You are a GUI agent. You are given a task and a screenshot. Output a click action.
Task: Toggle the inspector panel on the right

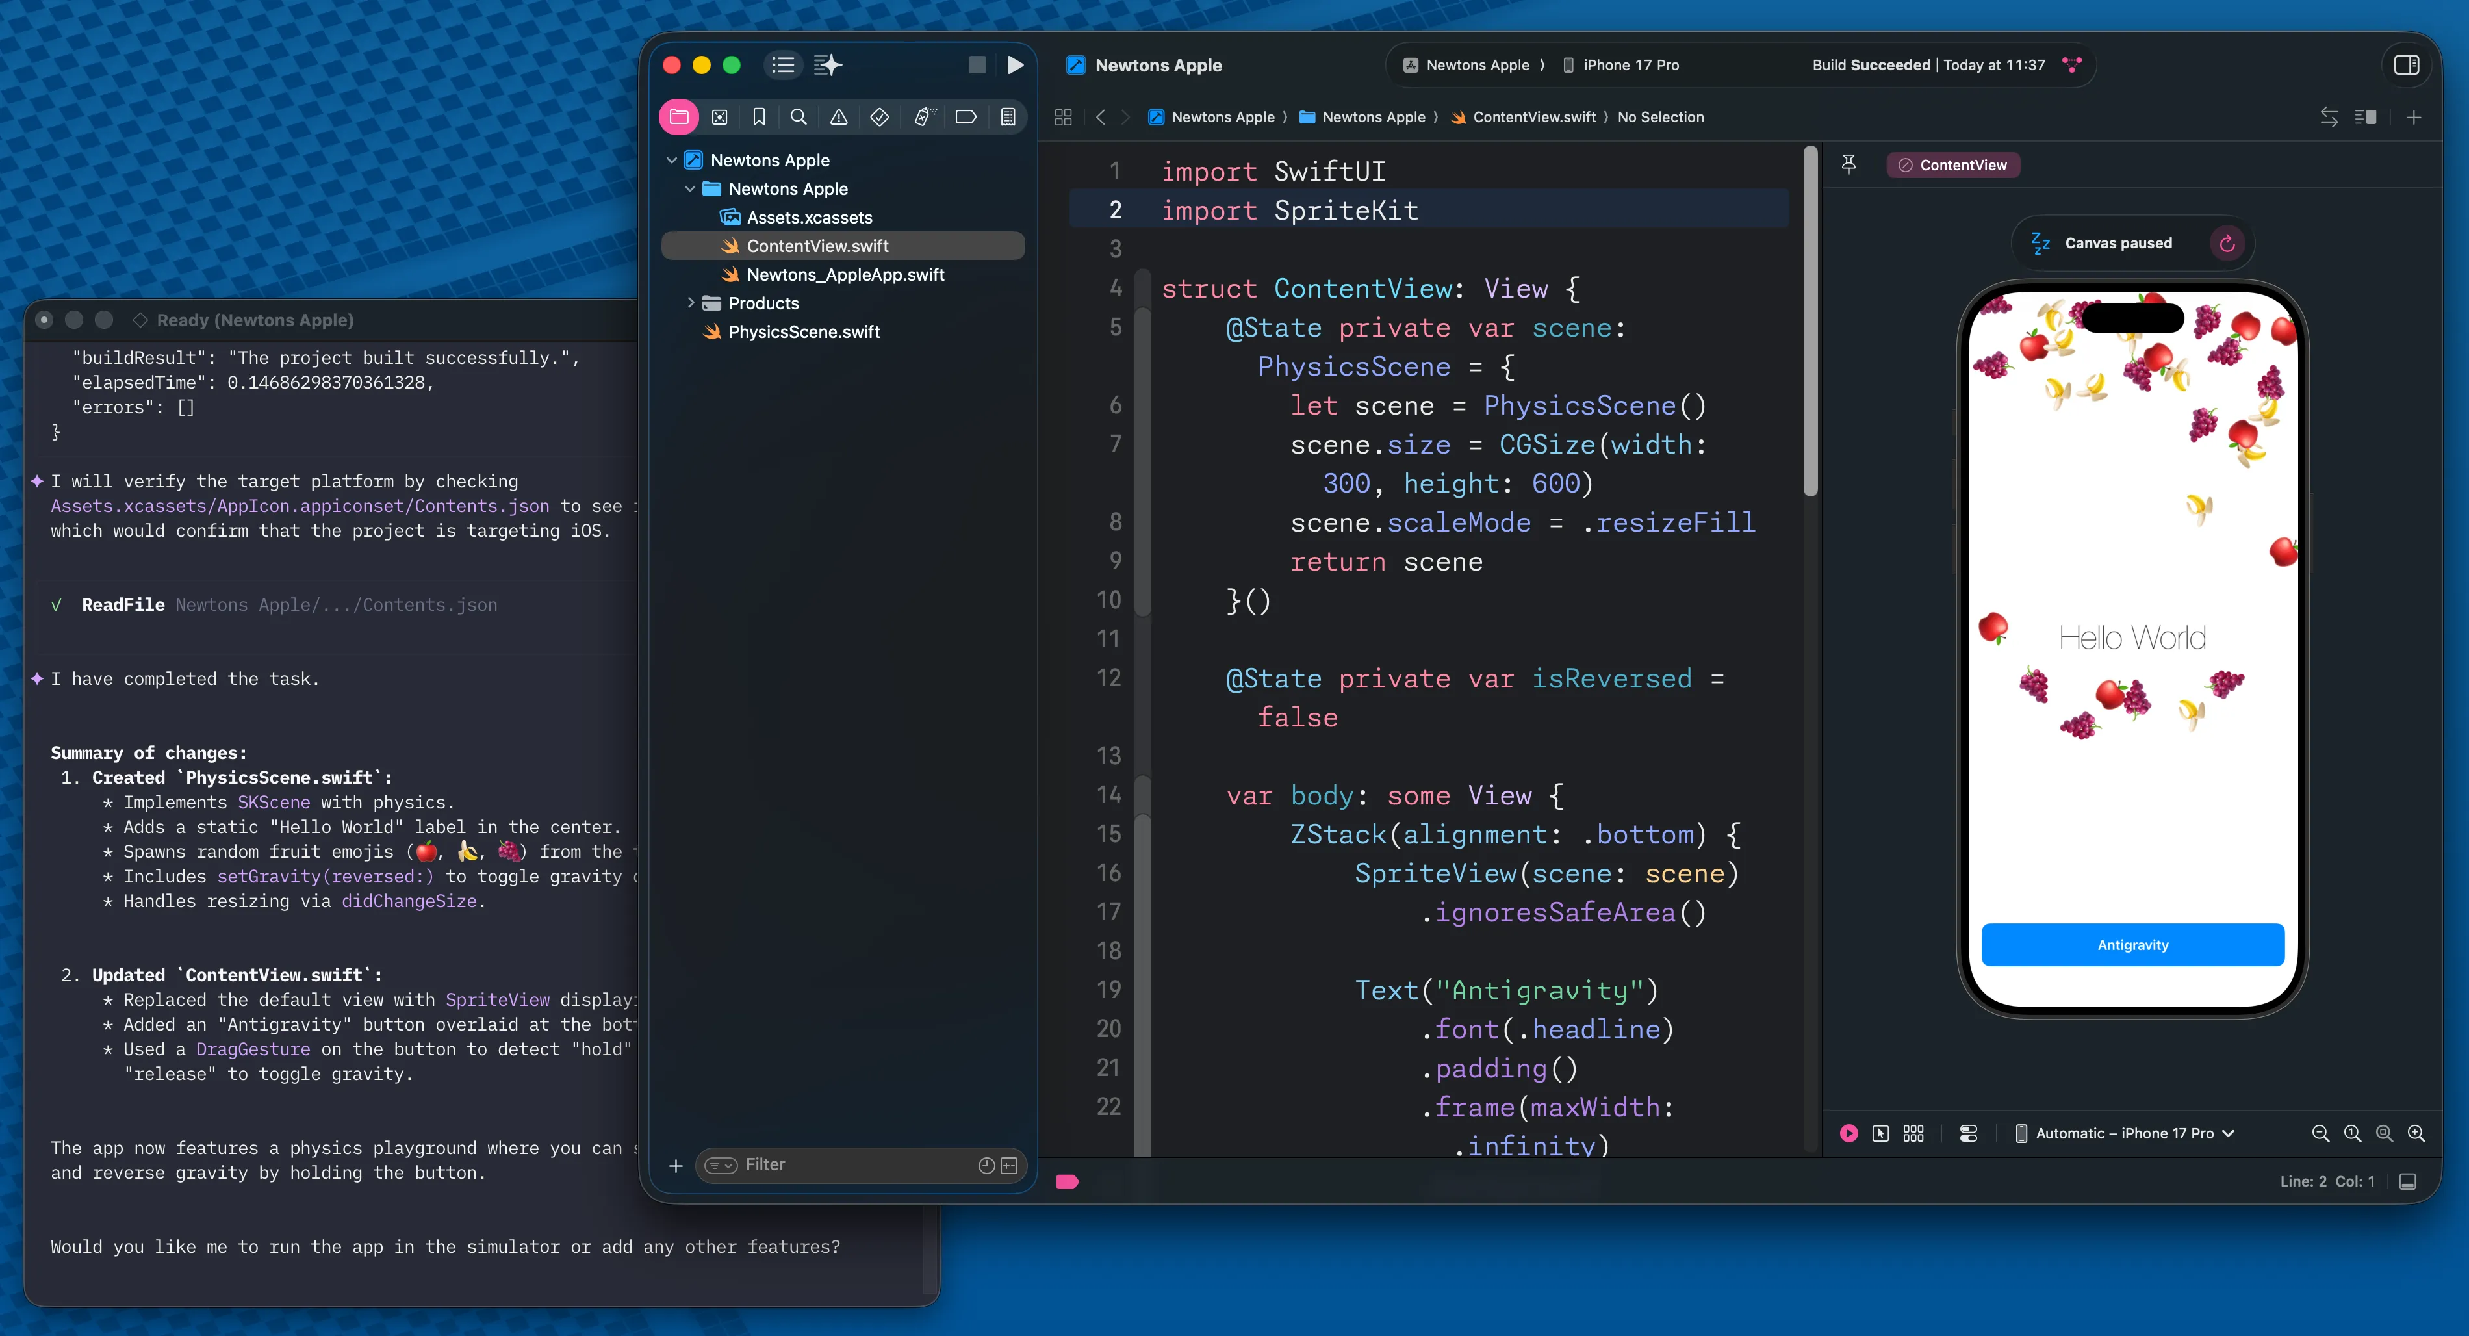pos(2406,65)
